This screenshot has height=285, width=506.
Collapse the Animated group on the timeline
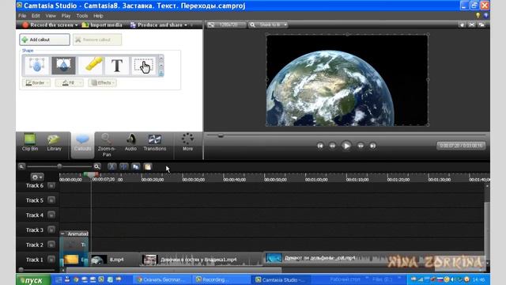pyautogui.click(x=62, y=234)
